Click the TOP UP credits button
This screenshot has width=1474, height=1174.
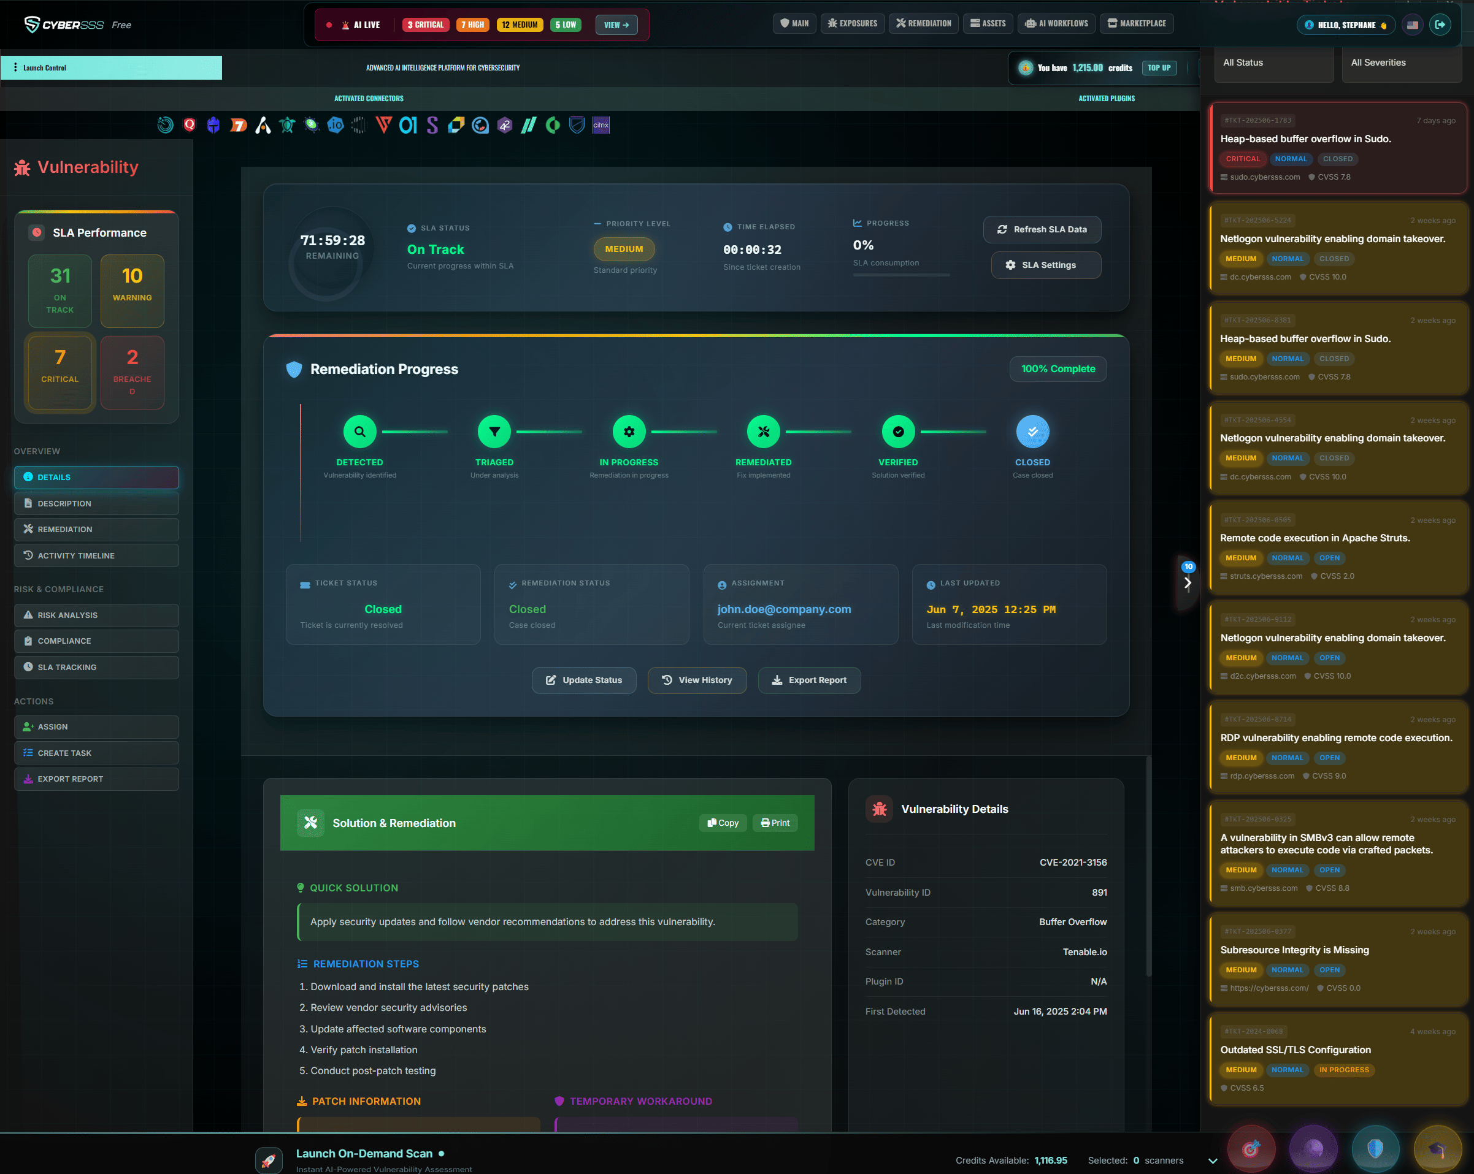[1159, 67]
